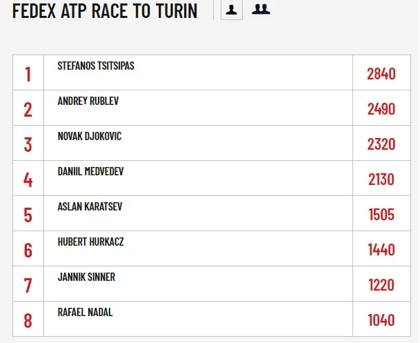
Task: Click rank number 7 cell
Action: (x=28, y=285)
